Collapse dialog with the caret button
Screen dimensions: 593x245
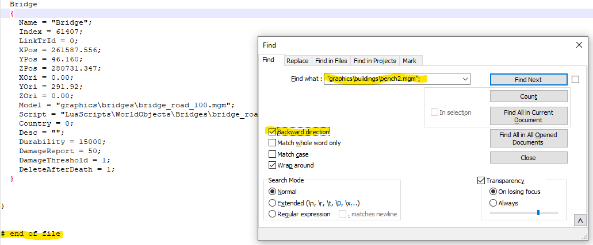pos(580,220)
